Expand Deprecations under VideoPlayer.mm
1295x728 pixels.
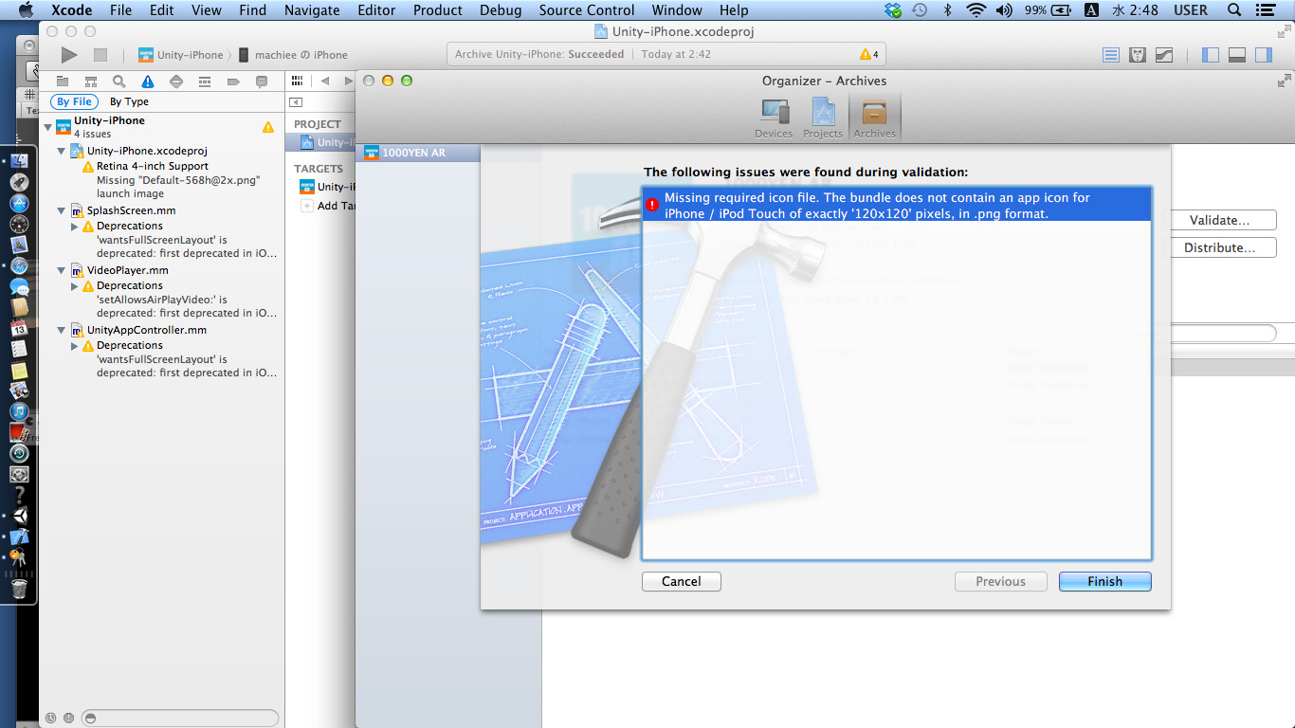[x=75, y=286]
